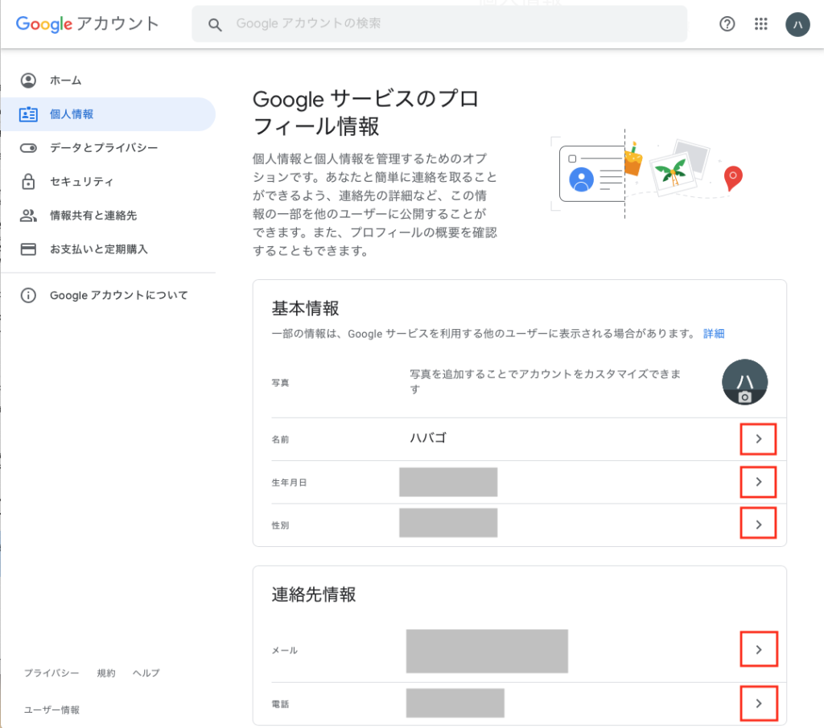824x728 pixels.
Task: Open プライバシー footer link
Action: pyautogui.click(x=51, y=672)
